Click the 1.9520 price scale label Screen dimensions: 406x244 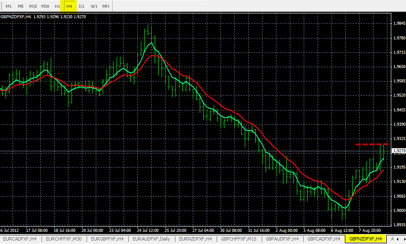(x=399, y=95)
